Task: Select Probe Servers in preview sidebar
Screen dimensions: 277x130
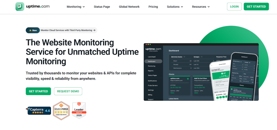Action: (x=153, y=85)
